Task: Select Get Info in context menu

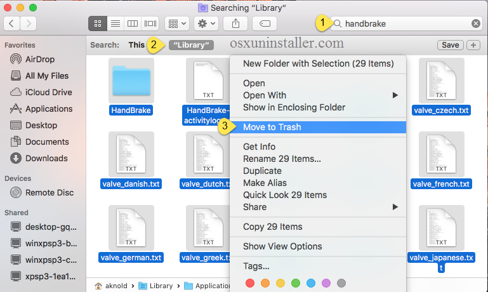Action: (259, 147)
